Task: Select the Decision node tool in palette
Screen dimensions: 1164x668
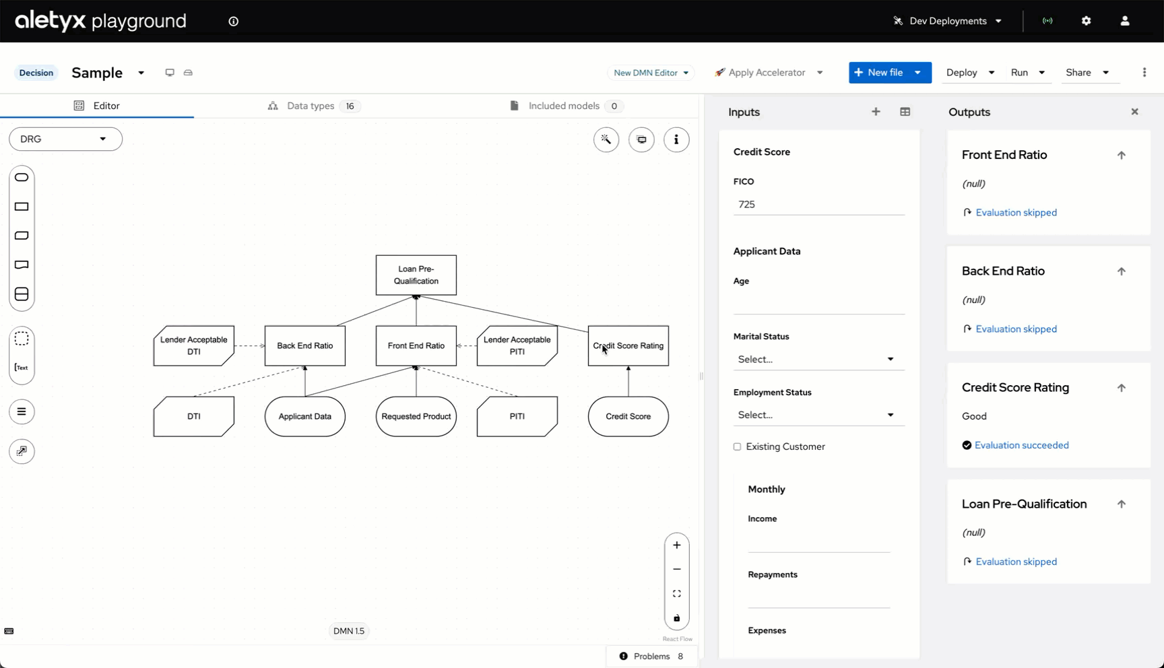Action: (22, 207)
